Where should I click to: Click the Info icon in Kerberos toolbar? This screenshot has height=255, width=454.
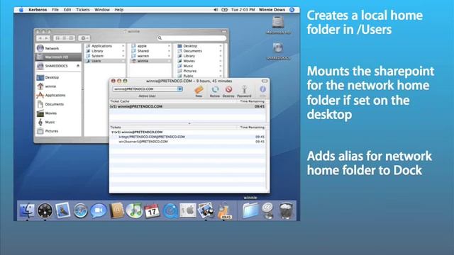(262, 89)
